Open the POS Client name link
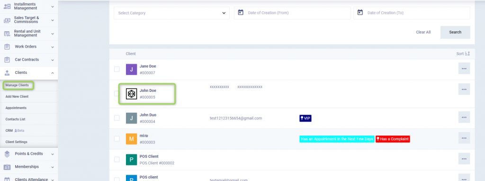 point(149,156)
